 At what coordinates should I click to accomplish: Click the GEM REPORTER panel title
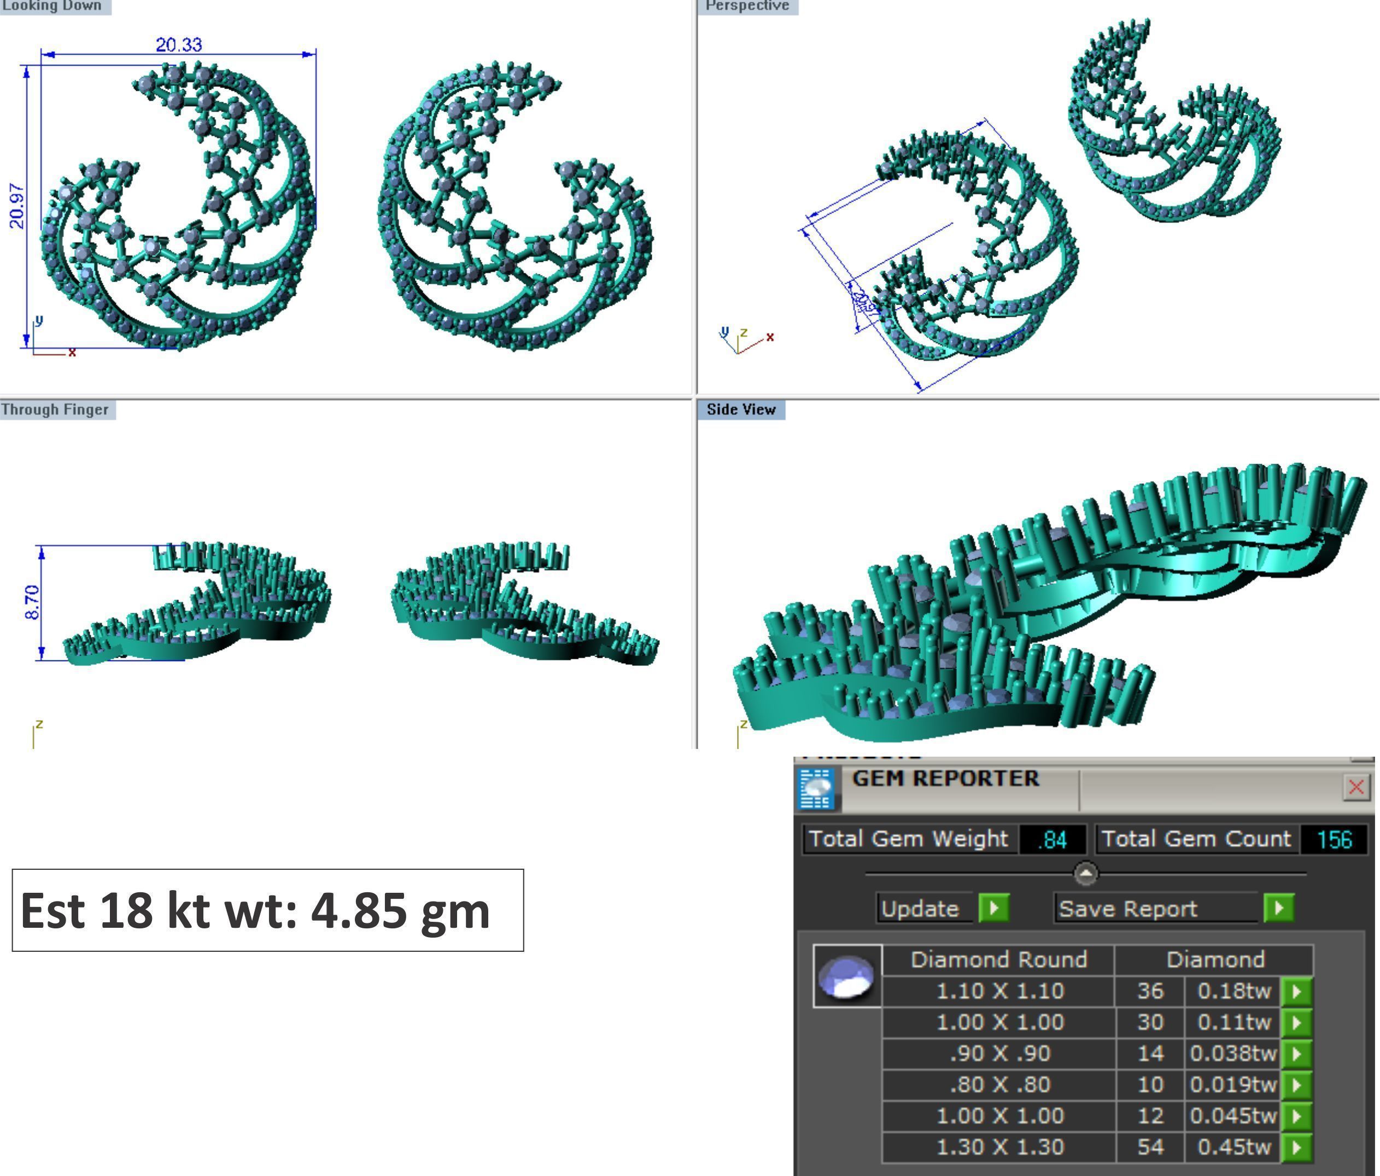pyautogui.click(x=946, y=779)
